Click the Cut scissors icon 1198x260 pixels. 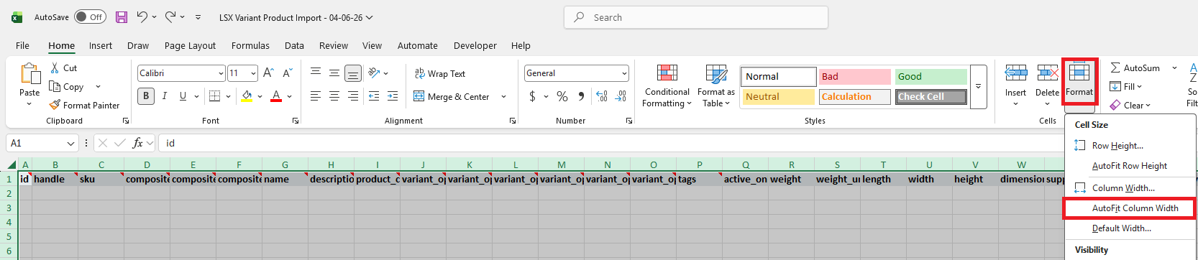[55, 68]
